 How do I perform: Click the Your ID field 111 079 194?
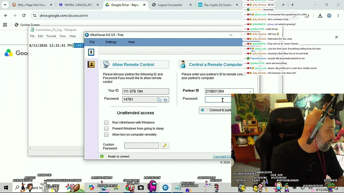pyautogui.click(x=146, y=91)
